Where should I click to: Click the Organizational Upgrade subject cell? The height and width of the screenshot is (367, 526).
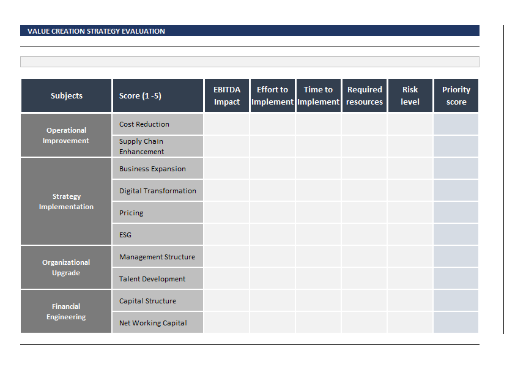click(66, 267)
